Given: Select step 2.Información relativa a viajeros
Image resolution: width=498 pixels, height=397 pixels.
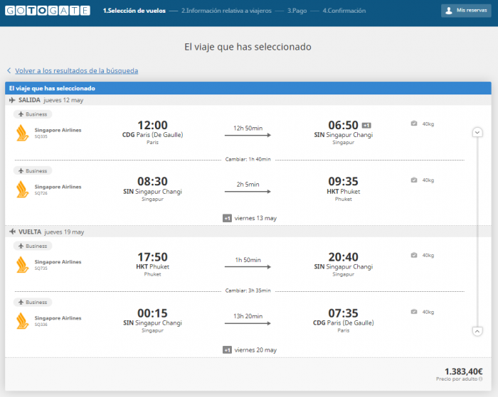Looking at the screenshot, I should (x=226, y=11).
